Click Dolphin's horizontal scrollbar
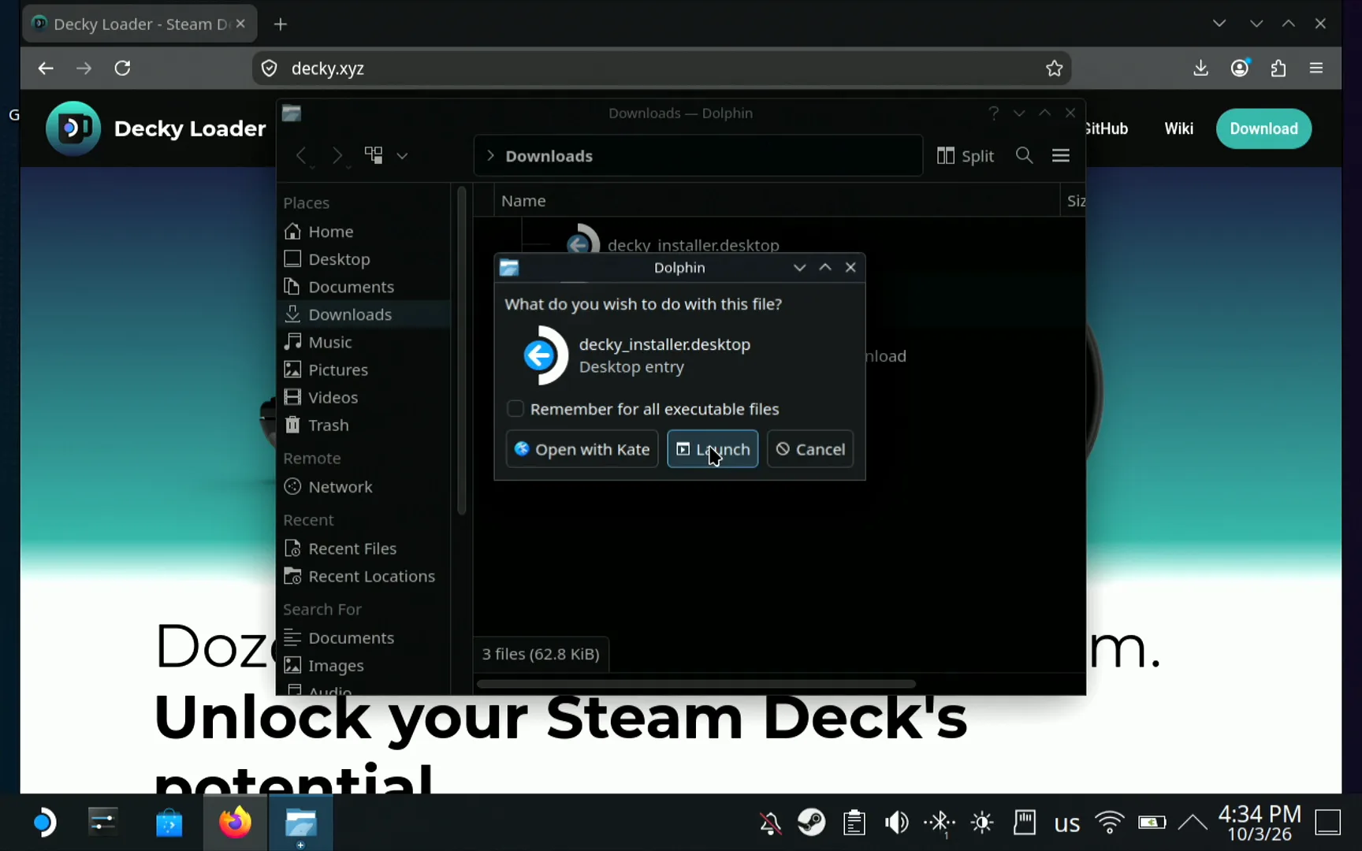The width and height of the screenshot is (1362, 851). point(696,683)
